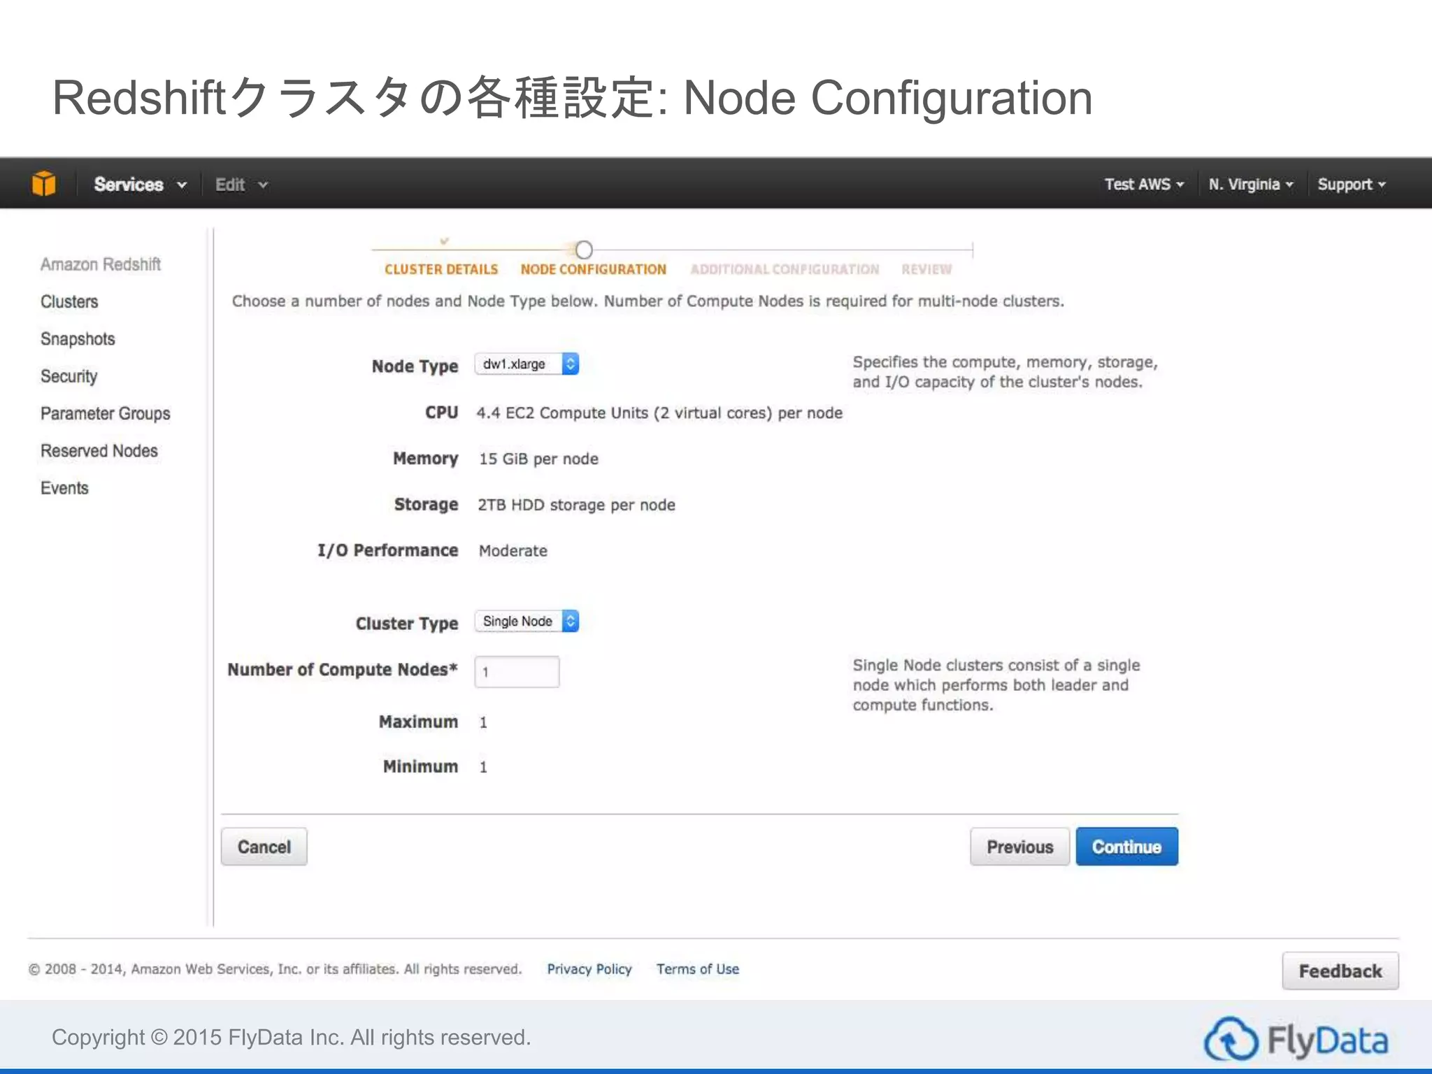Click the 'Minimum' label
This screenshot has width=1432, height=1074.
point(420,766)
